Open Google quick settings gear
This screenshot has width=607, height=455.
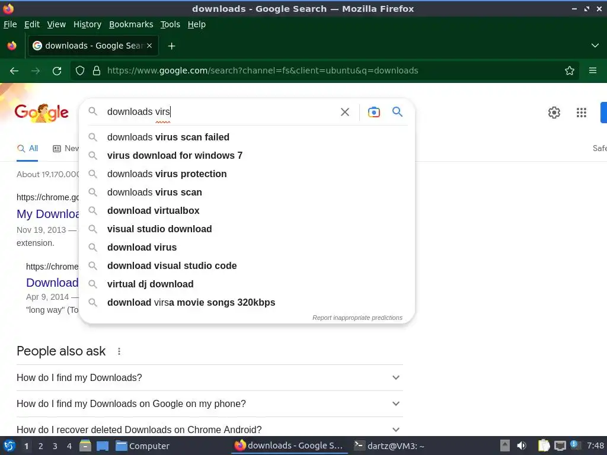point(554,113)
